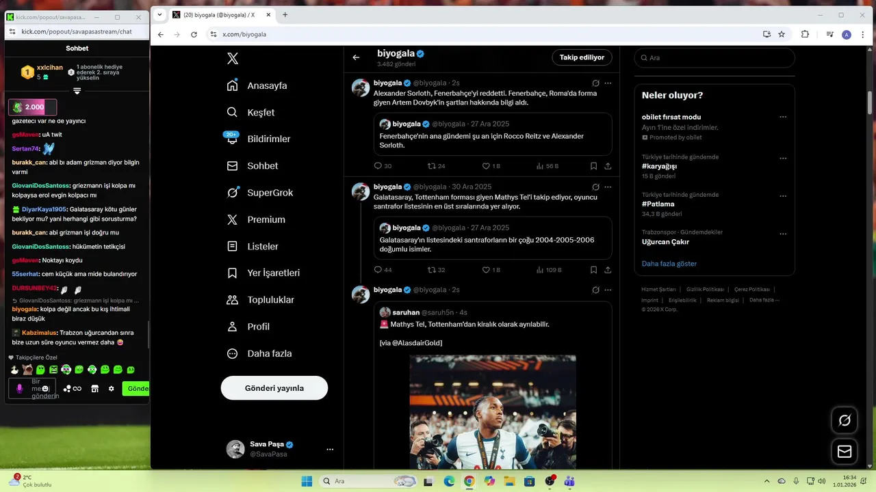Screen dimensions: 876x492
Task: Go back with arrow beside biyogala title
Action: click(x=356, y=57)
